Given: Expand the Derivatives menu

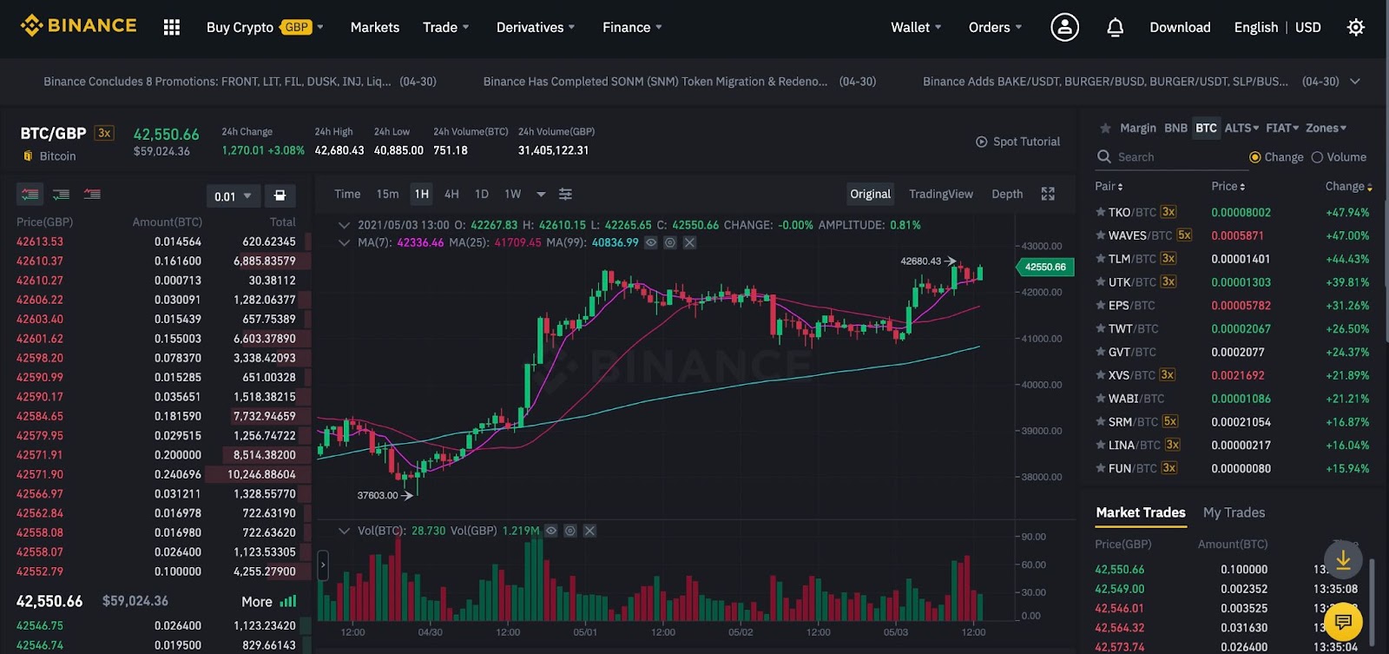Looking at the screenshot, I should (535, 28).
